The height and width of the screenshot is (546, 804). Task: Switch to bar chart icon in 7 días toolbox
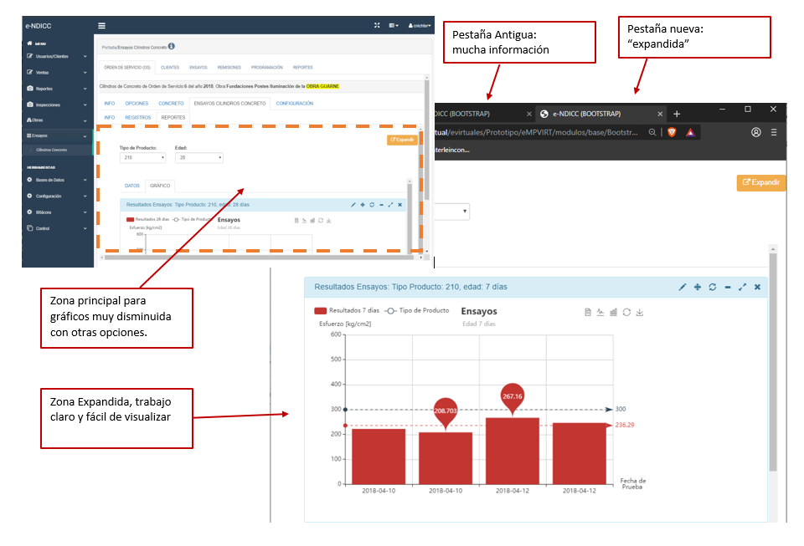(613, 313)
